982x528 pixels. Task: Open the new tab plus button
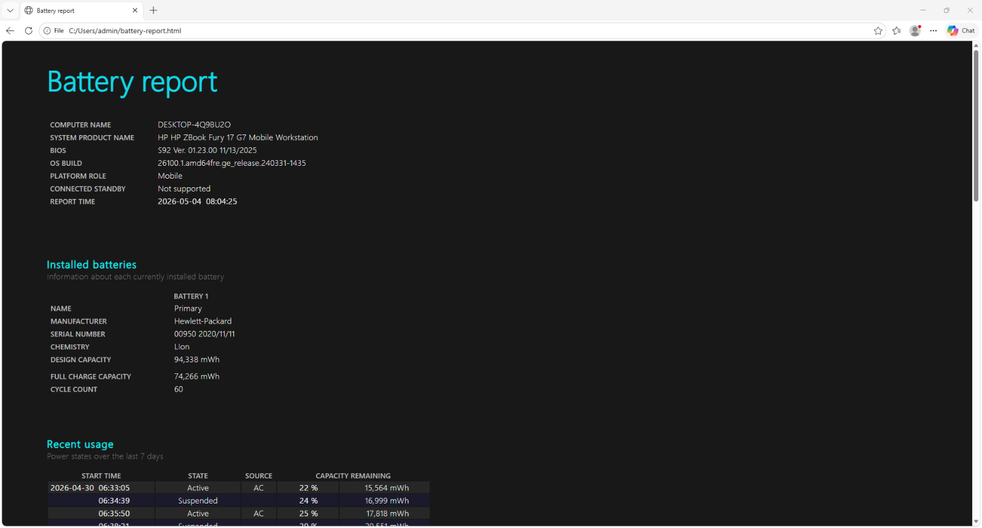click(153, 10)
